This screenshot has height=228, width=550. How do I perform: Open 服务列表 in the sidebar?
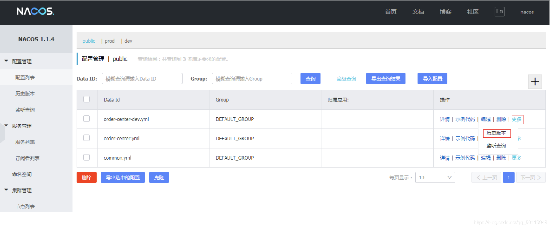(x=25, y=142)
